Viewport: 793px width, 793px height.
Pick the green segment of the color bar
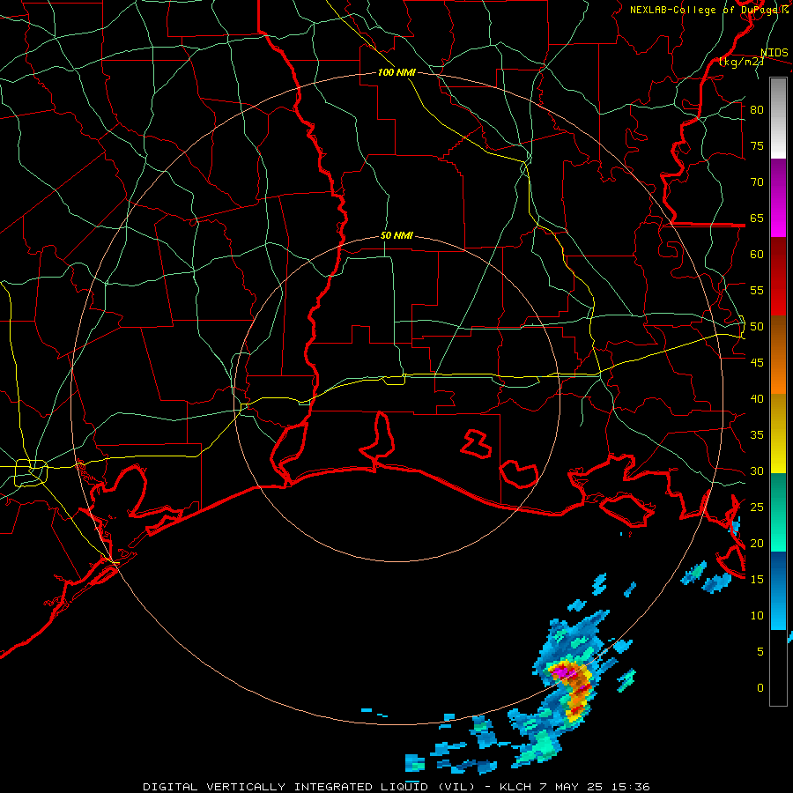click(778, 512)
